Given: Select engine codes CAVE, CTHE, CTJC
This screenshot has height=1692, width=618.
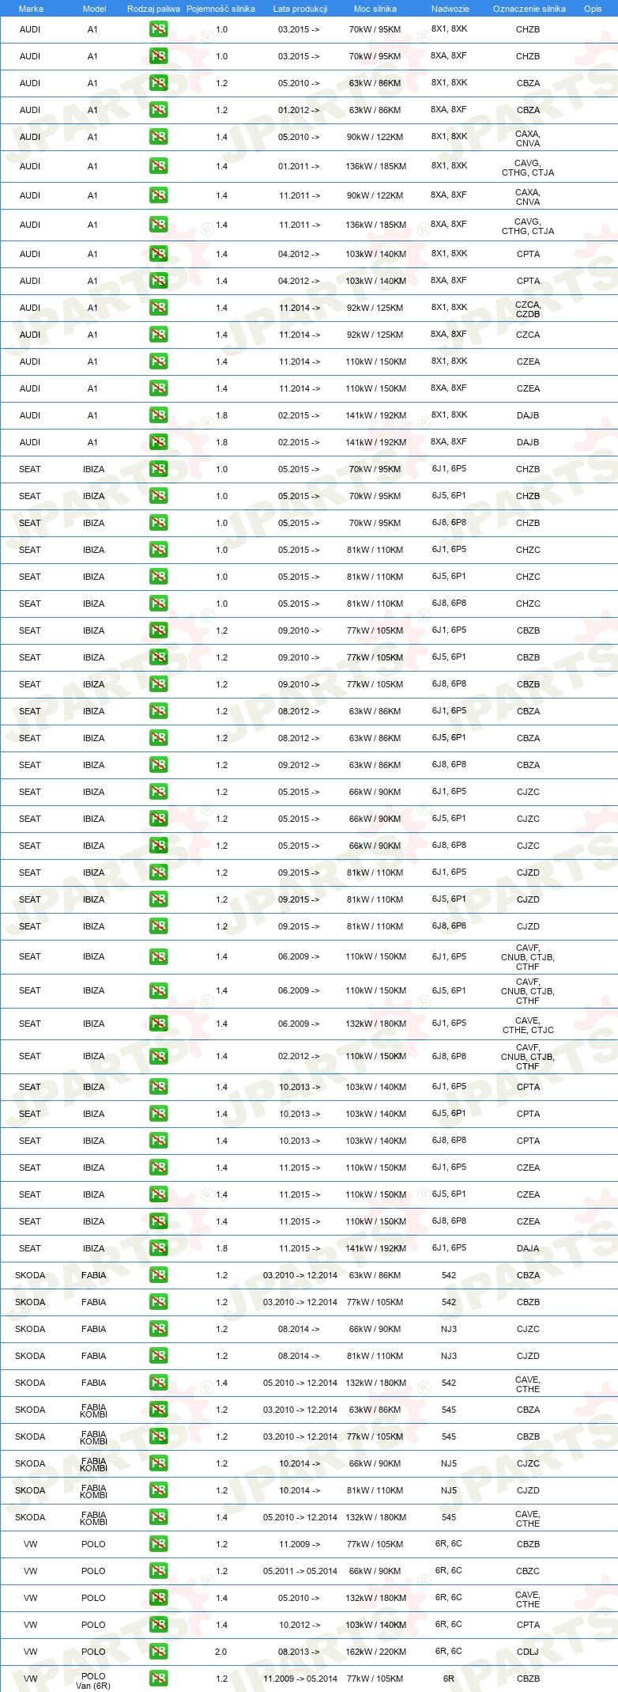Looking at the screenshot, I should 528,1025.
